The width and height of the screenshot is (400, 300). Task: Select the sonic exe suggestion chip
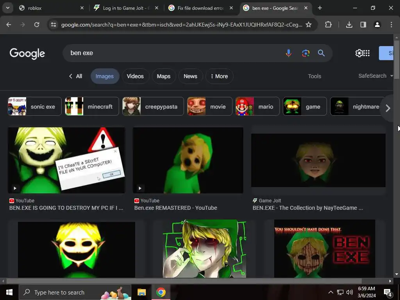pyautogui.click(x=35, y=106)
